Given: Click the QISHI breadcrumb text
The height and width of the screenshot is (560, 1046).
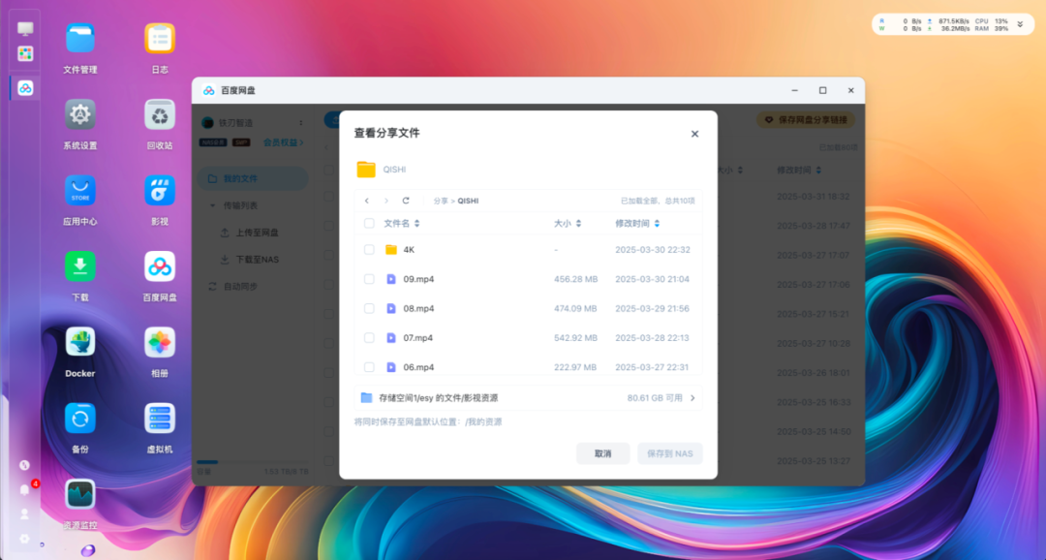Looking at the screenshot, I should click(x=468, y=201).
